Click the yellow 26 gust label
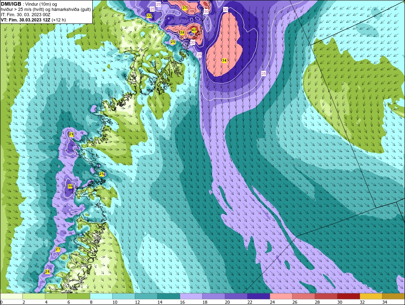The height and width of the screenshot is (305, 405). [x=47, y=271]
